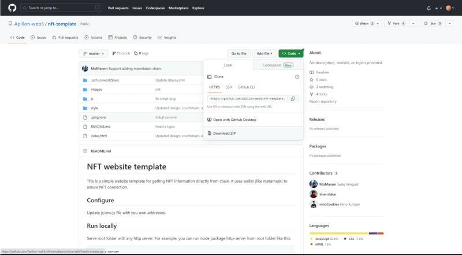
Task: Copy the clone URL to clipboard
Action: [293, 98]
